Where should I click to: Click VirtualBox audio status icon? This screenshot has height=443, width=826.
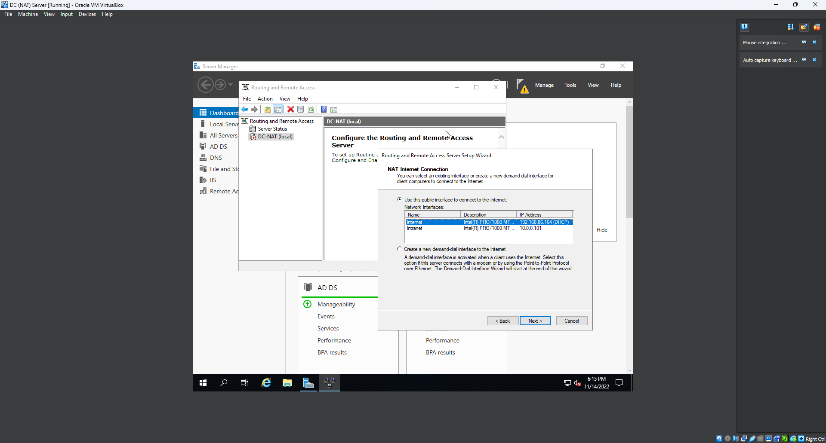tap(736, 439)
